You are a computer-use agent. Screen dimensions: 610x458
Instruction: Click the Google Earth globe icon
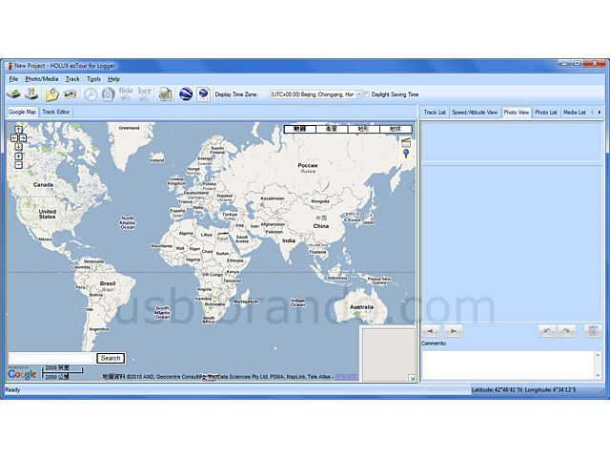pos(186,94)
